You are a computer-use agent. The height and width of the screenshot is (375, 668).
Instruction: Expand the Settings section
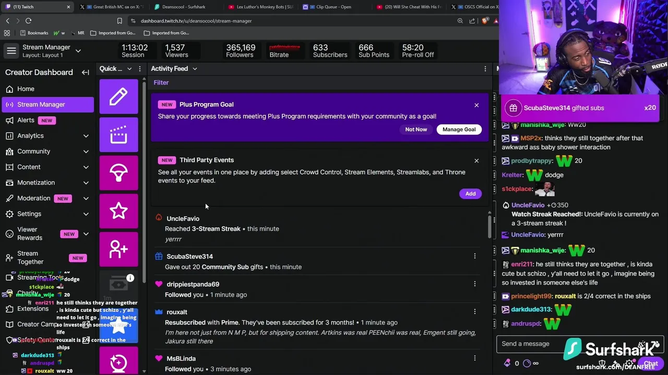coord(86,214)
